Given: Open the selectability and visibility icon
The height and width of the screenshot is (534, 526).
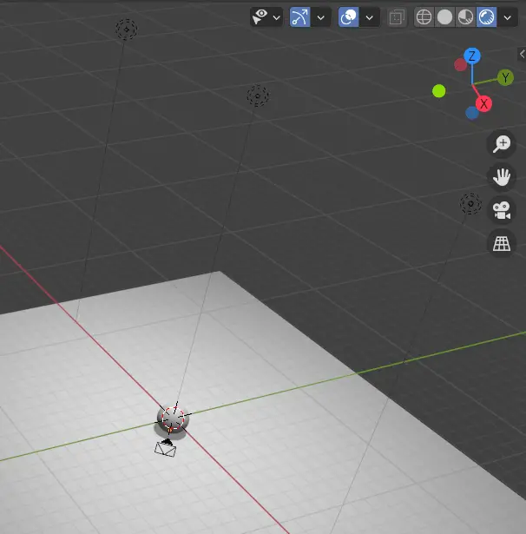Looking at the screenshot, I should pyautogui.click(x=260, y=17).
